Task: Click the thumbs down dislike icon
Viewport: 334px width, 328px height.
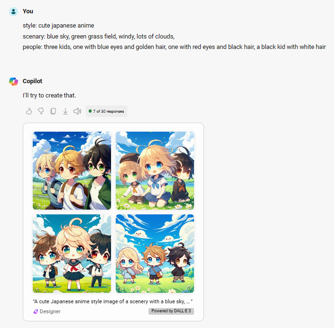Action: coord(41,111)
